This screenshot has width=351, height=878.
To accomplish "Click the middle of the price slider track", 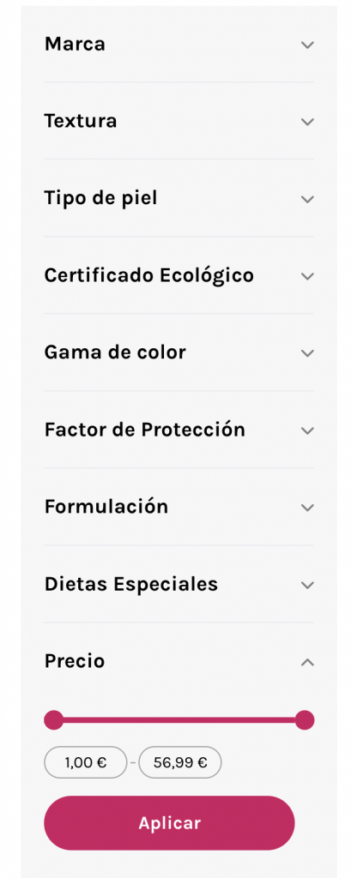I will pos(179,720).
